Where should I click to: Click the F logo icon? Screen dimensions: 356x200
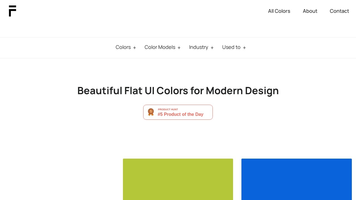12,11
